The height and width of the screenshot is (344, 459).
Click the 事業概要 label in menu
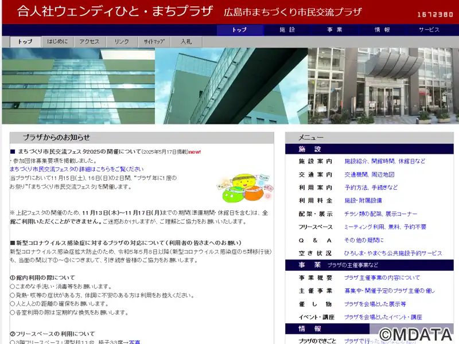click(x=315, y=278)
